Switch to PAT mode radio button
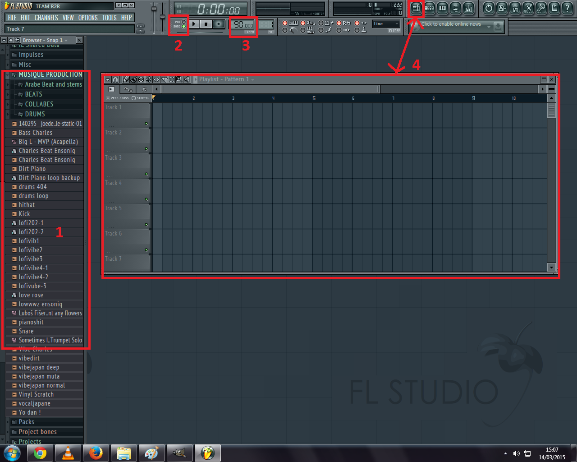577x462 pixels. point(183,22)
